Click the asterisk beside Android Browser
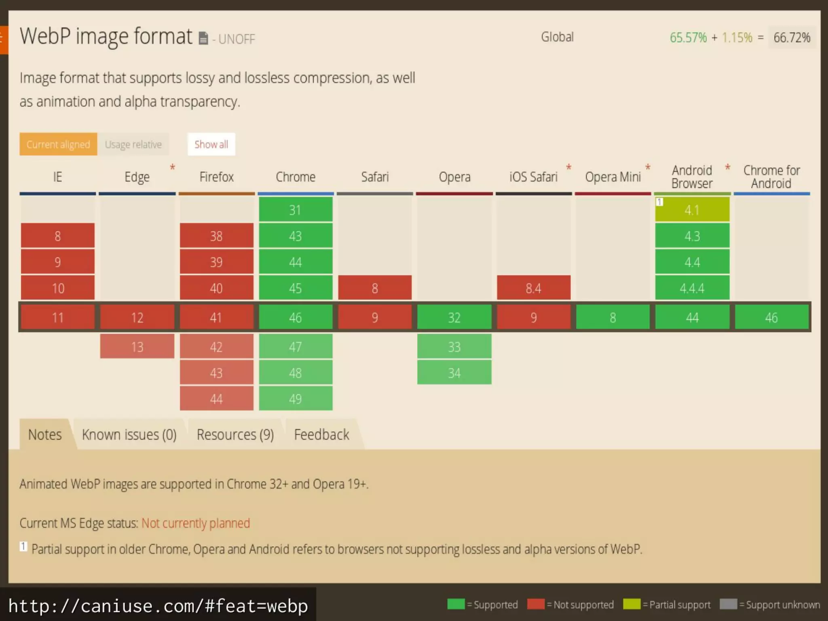This screenshot has height=621, width=828. pyautogui.click(x=728, y=167)
